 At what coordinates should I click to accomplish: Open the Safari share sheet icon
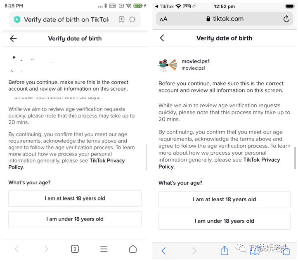point(224,250)
